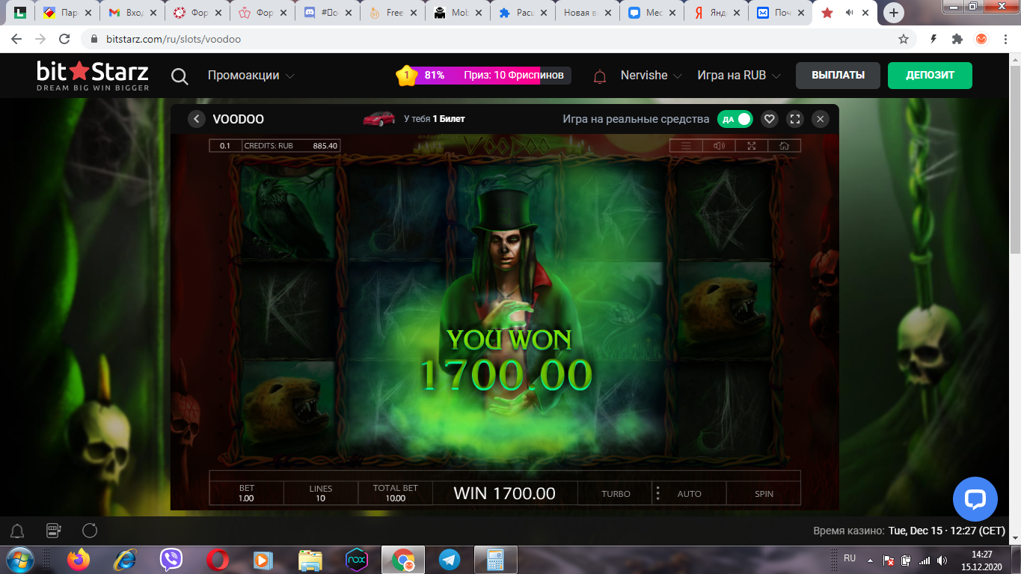The height and width of the screenshot is (574, 1021).
Task: Mute the in-game sound speaker
Action: [x=719, y=146]
